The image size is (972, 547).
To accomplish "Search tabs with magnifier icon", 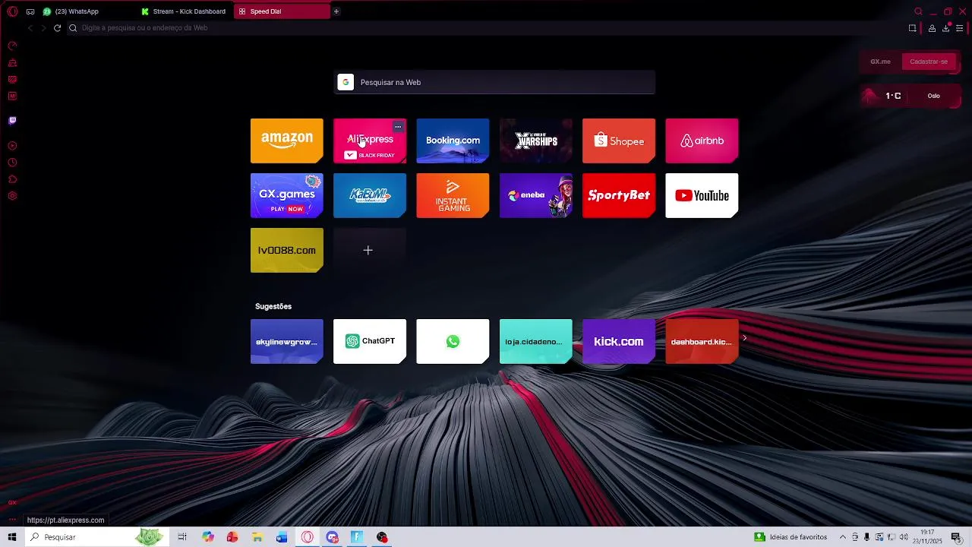I will click(x=918, y=11).
